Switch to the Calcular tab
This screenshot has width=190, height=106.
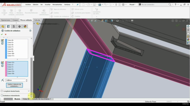coord(37,20)
